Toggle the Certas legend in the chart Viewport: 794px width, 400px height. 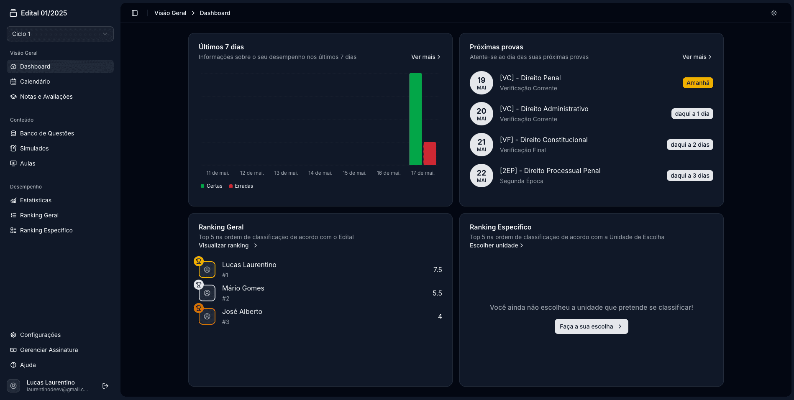[x=211, y=186]
